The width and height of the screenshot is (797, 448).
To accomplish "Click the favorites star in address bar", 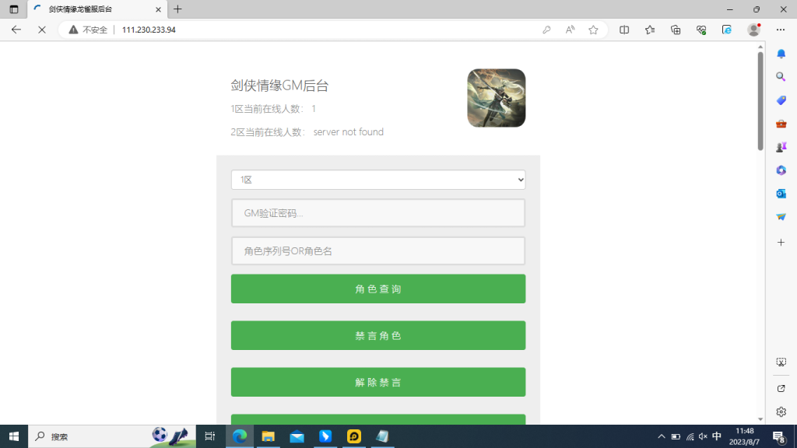I will (593, 30).
